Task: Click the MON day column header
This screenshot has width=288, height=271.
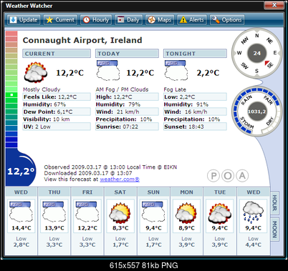Action: pos(186,192)
